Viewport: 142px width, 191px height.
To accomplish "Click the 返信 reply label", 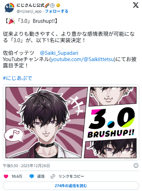I will coord(41,176).
